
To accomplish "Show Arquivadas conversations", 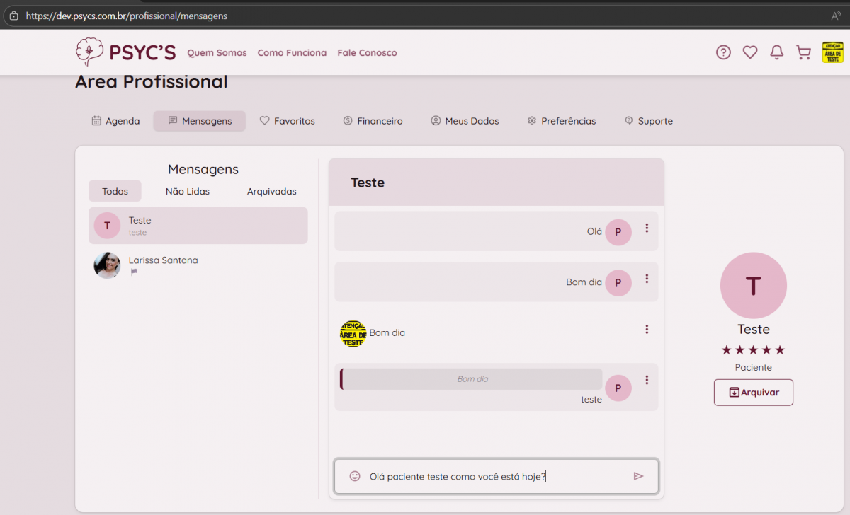I will [271, 191].
